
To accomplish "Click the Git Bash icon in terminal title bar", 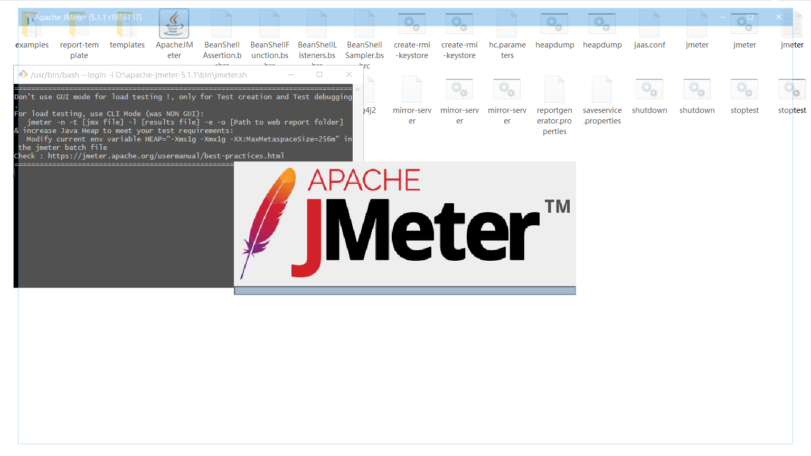I will [23, 74].
